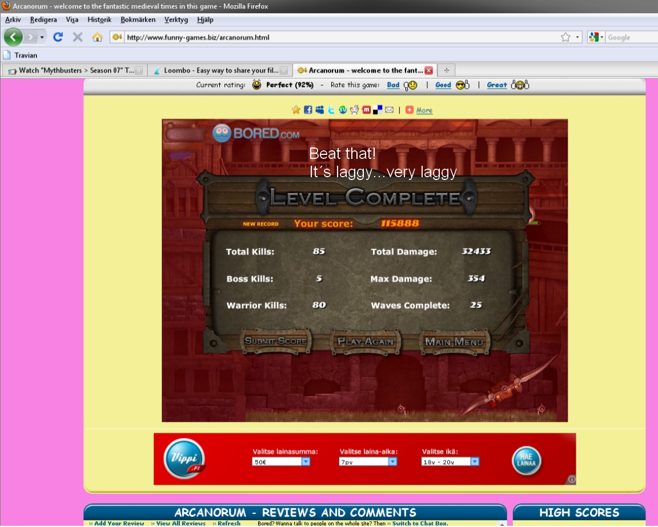This screenshot has width=658, height=527.
Task: Click the yellow star favorites share icon
Action: coord(296,110)
